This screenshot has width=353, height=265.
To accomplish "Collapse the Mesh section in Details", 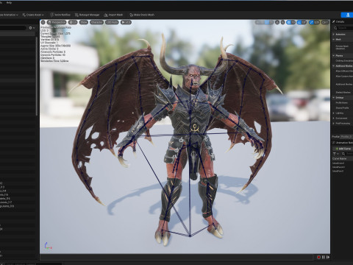I will tap(334, 40).
